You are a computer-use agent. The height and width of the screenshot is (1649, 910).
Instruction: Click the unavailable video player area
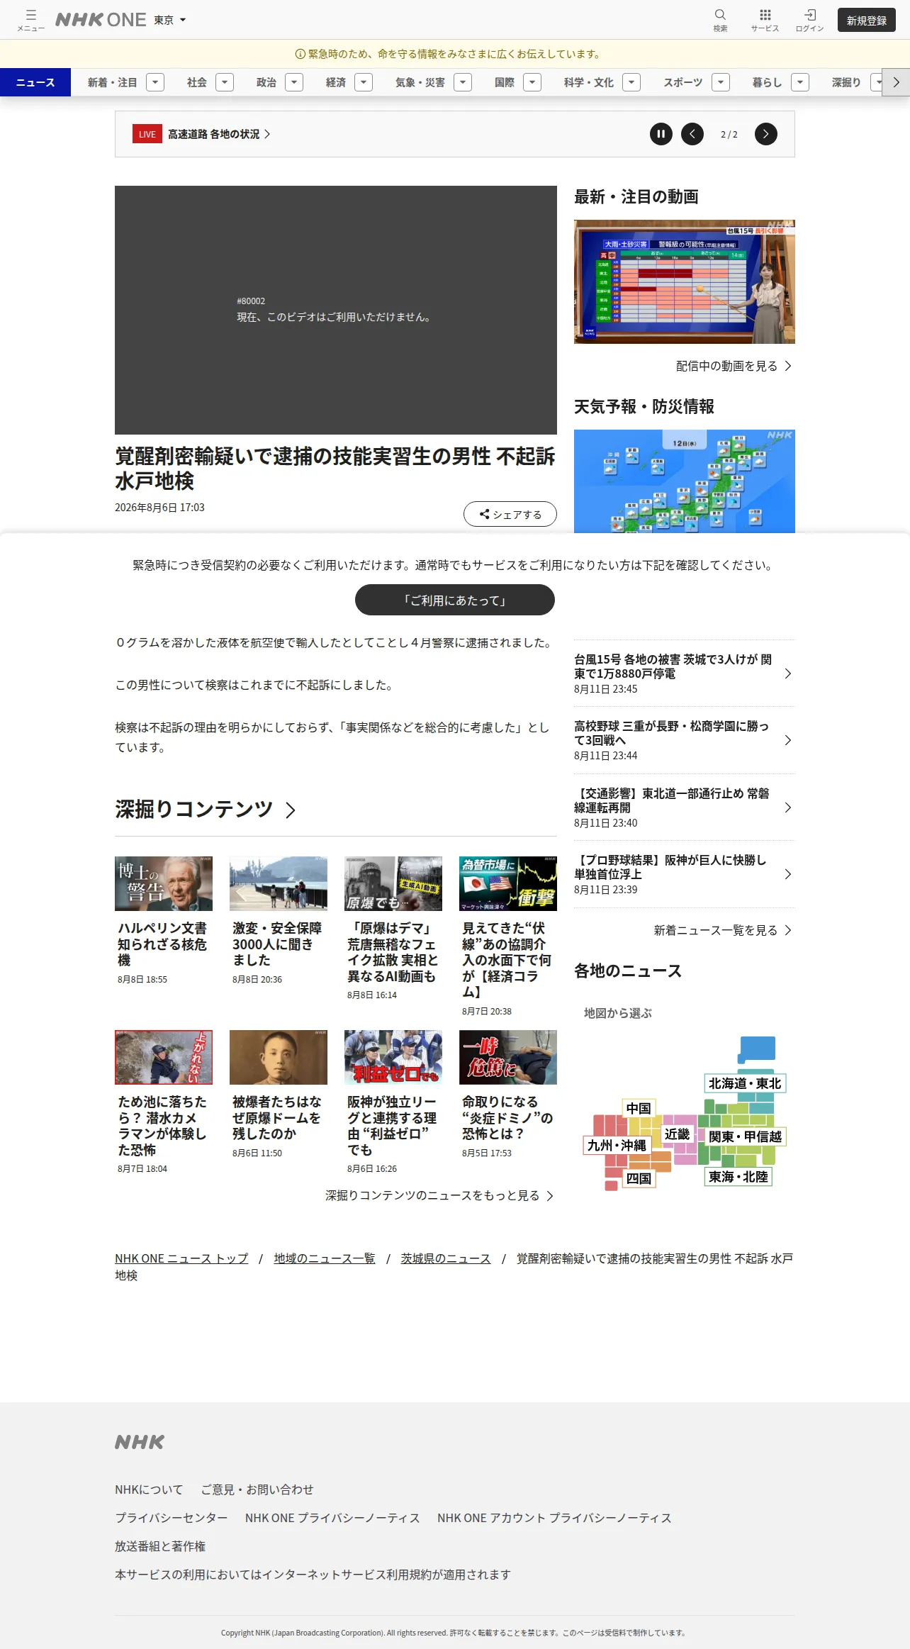336,310
